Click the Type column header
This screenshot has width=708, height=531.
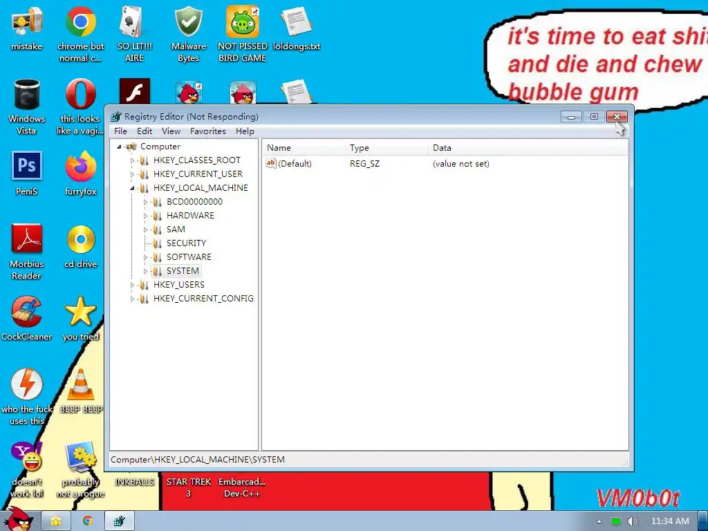pyautogui.click(x=387, y=148)
